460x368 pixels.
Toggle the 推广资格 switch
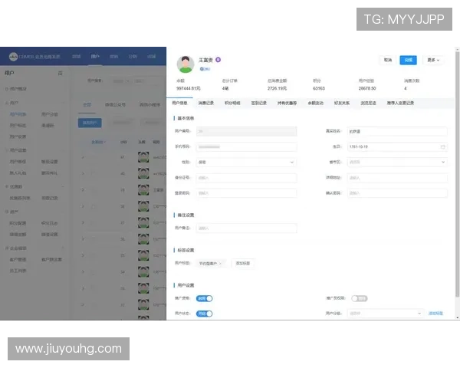[204, 298]
